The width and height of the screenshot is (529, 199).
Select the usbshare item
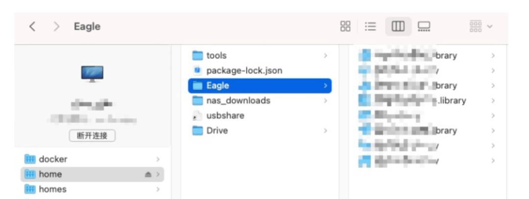(260, 116)
